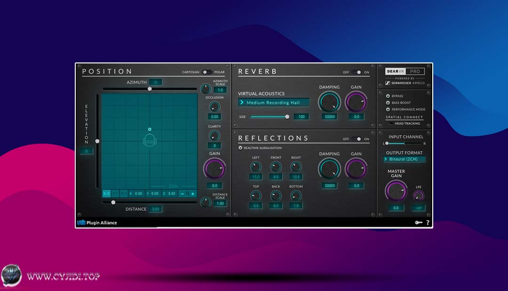Image resolution: width=508 pixels, height=291 pixels.
Task: Toggle the Cartesian/Polar switch
Action: (x=206, y=72)
